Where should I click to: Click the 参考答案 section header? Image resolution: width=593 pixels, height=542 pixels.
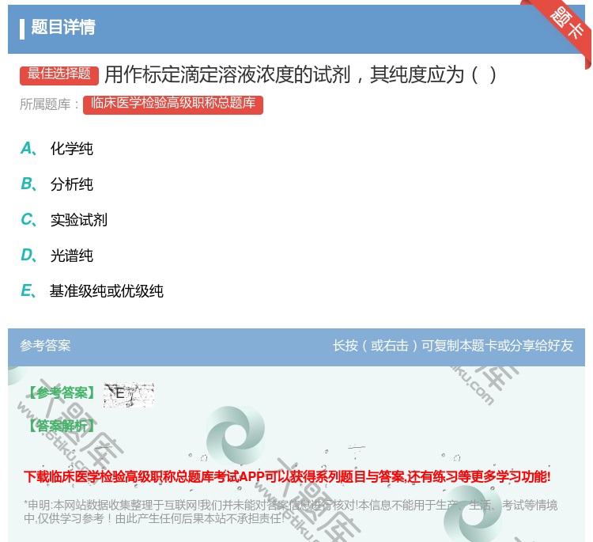[x=45, y=346]
